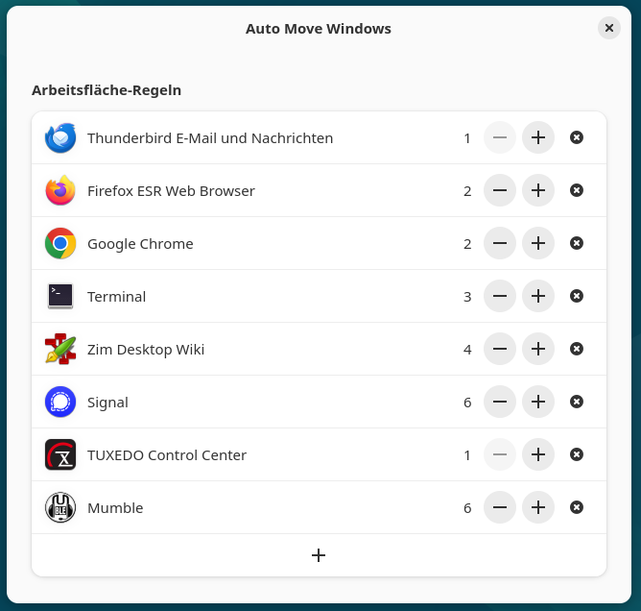This screenshot has height=611, width=641.
Task: Click workspace value 2 in Chrome row
Action: pos(467,244)
